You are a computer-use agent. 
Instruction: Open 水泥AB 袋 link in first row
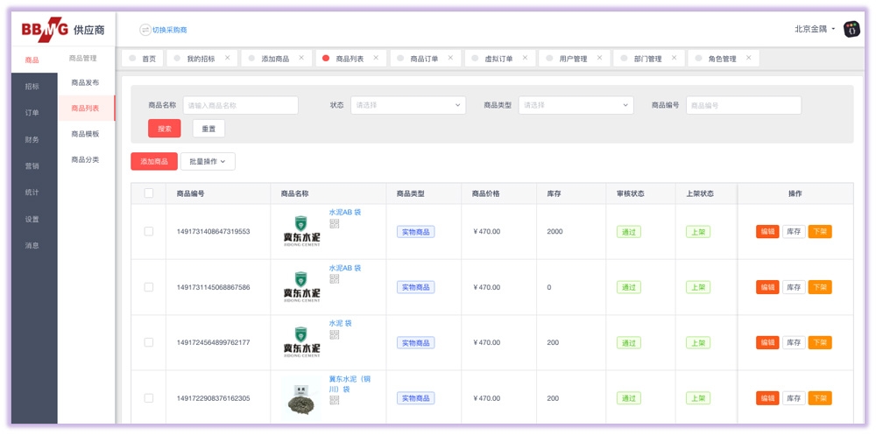click(x=344, y=212)
